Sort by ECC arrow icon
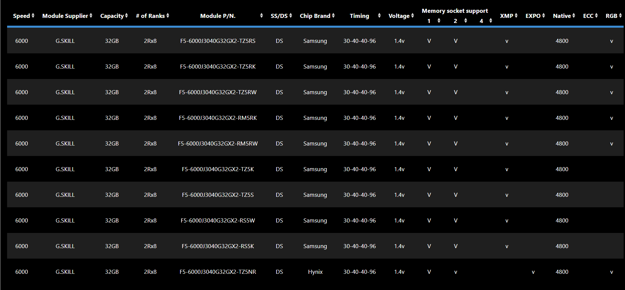This screenshot has height=290, width=625. tap(596, 16)
